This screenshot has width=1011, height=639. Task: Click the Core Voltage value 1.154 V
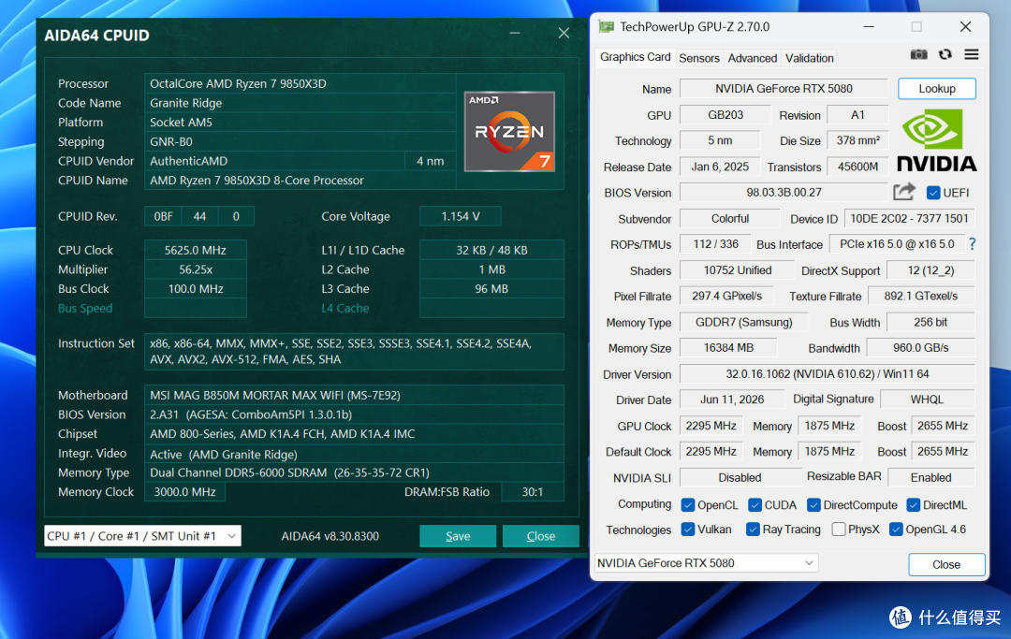(x=461, y=216)
